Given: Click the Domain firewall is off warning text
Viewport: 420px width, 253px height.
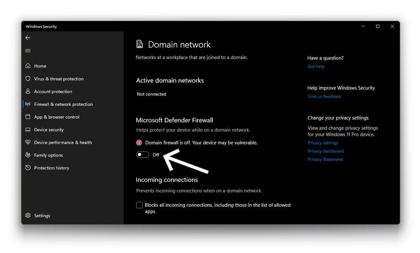Looking at the screenshot, I should point(202,143).
